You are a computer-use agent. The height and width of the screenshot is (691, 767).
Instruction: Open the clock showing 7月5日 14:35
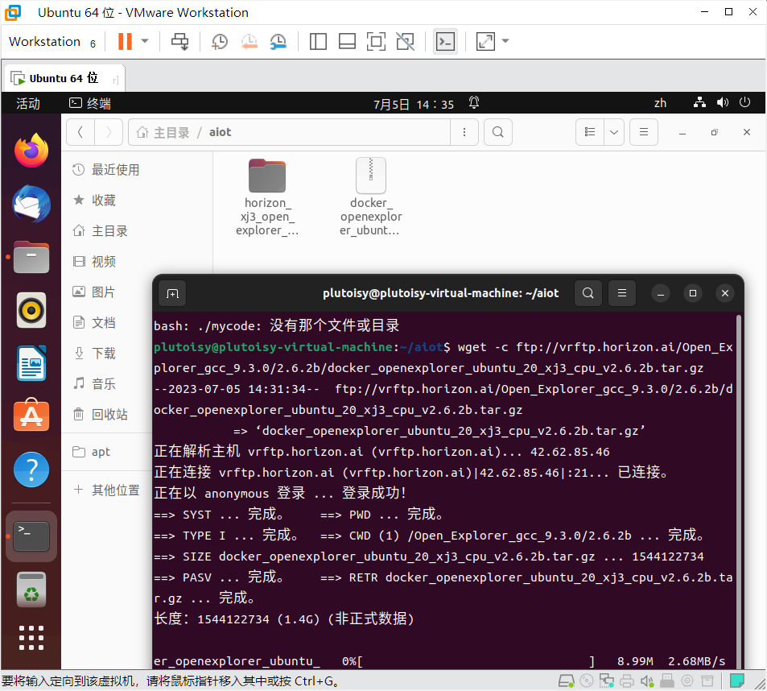(x=414, y=104)
